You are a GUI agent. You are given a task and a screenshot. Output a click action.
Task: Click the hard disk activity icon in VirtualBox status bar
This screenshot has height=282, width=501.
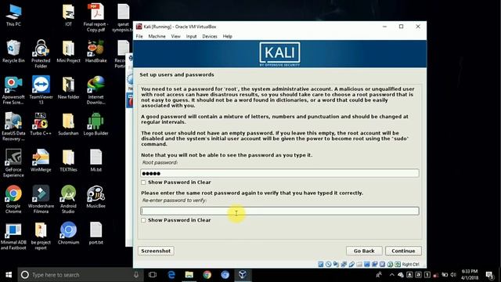coord(320,264)
